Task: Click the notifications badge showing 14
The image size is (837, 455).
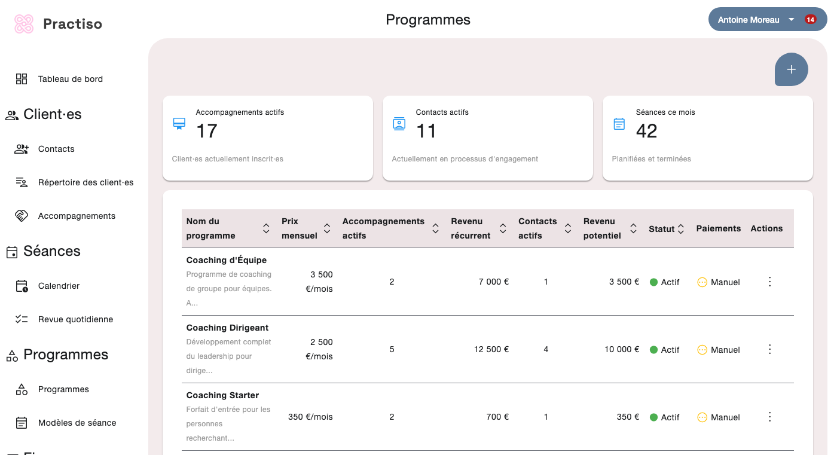Action: tap(811, 19)
